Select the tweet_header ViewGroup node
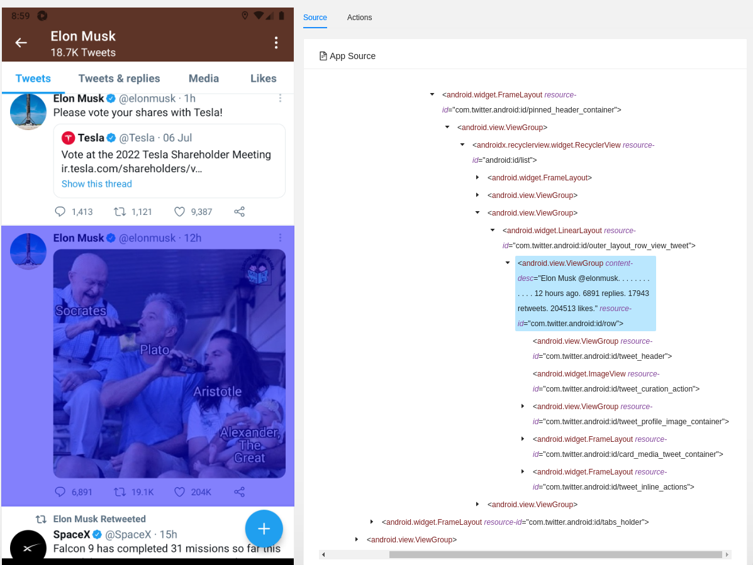753x565 pixels. click(x=602, y=349)
